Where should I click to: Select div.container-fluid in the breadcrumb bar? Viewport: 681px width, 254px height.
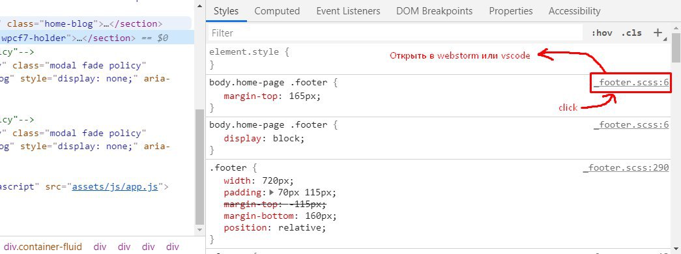pyautogui.click(x=44, y=247)
